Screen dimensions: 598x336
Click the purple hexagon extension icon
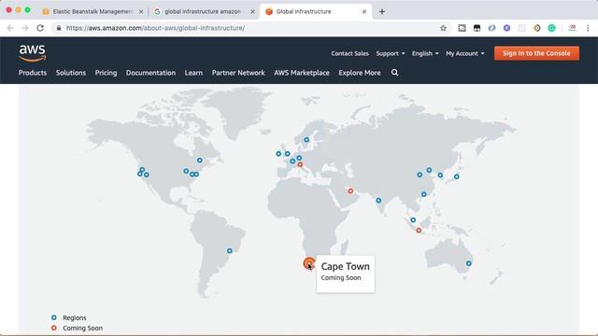506,28
